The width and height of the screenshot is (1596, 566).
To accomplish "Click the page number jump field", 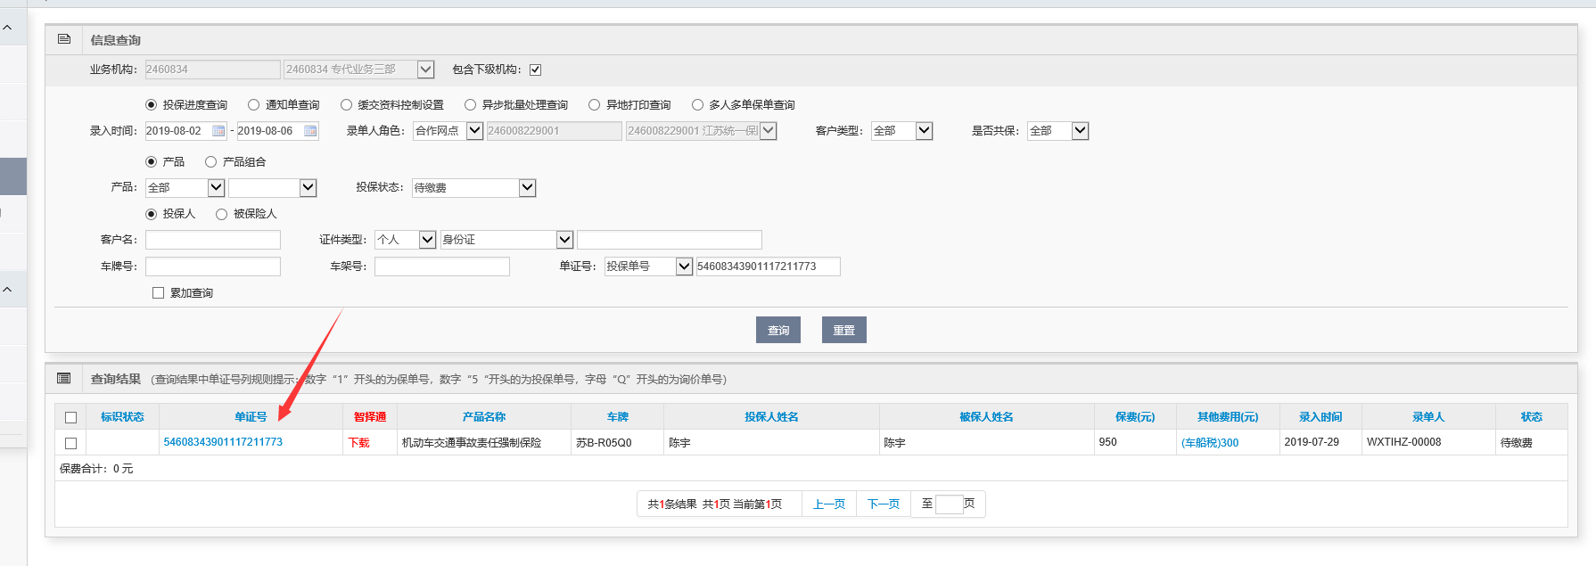I will coord(950,504).
